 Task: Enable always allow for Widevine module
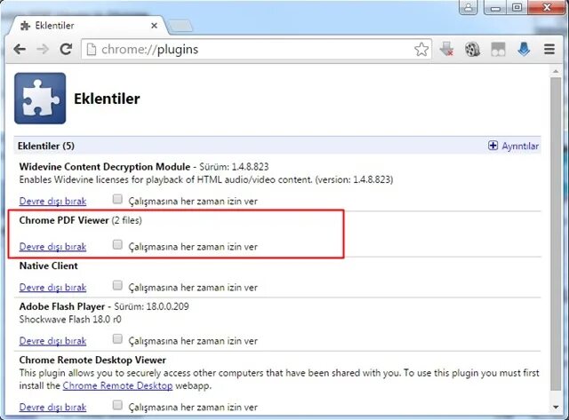coord(117,199)
